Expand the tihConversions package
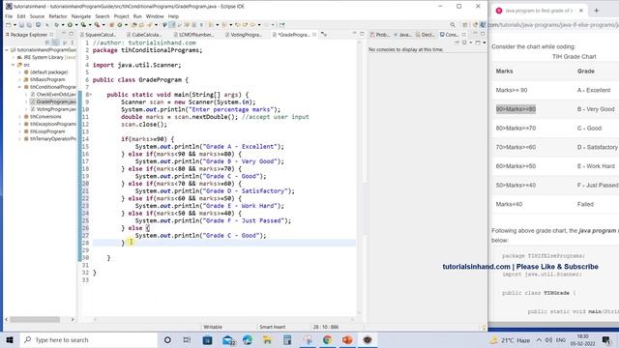Image resolution: width=619 pixels, height=348 pixels. tap(19, 117)
